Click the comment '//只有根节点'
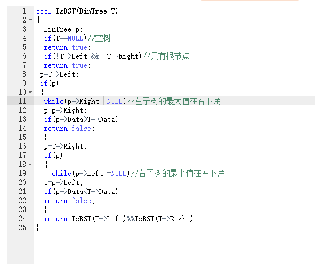The image size is (315, 264). (x=166, y=56)
